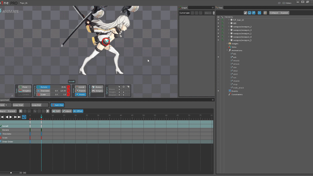
Task: Toggle Bones compensation
Action: [x=97, y=87]
